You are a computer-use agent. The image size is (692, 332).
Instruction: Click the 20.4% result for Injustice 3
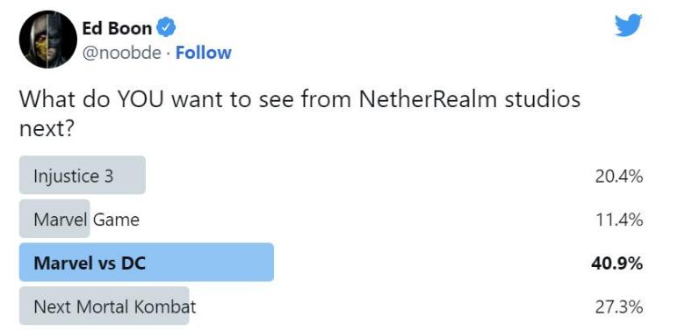pos(619,177)
